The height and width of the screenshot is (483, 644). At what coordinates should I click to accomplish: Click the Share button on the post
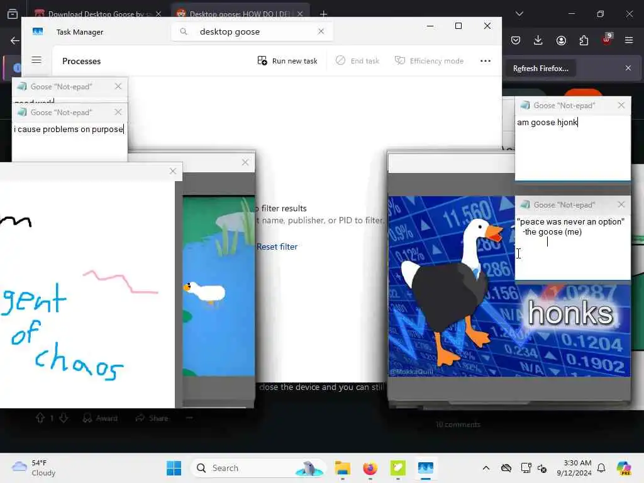(152, 418)
